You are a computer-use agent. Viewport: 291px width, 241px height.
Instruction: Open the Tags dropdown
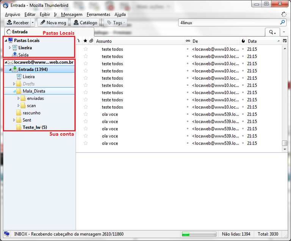tap(116, 23)
